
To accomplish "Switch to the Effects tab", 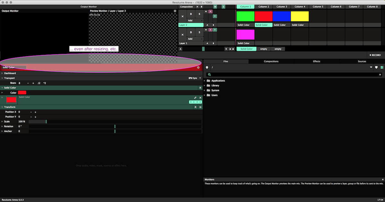I will (316, 61).
